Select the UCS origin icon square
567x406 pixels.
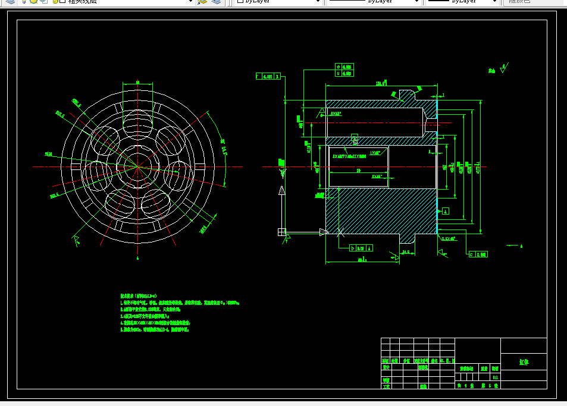click(281, 232)
